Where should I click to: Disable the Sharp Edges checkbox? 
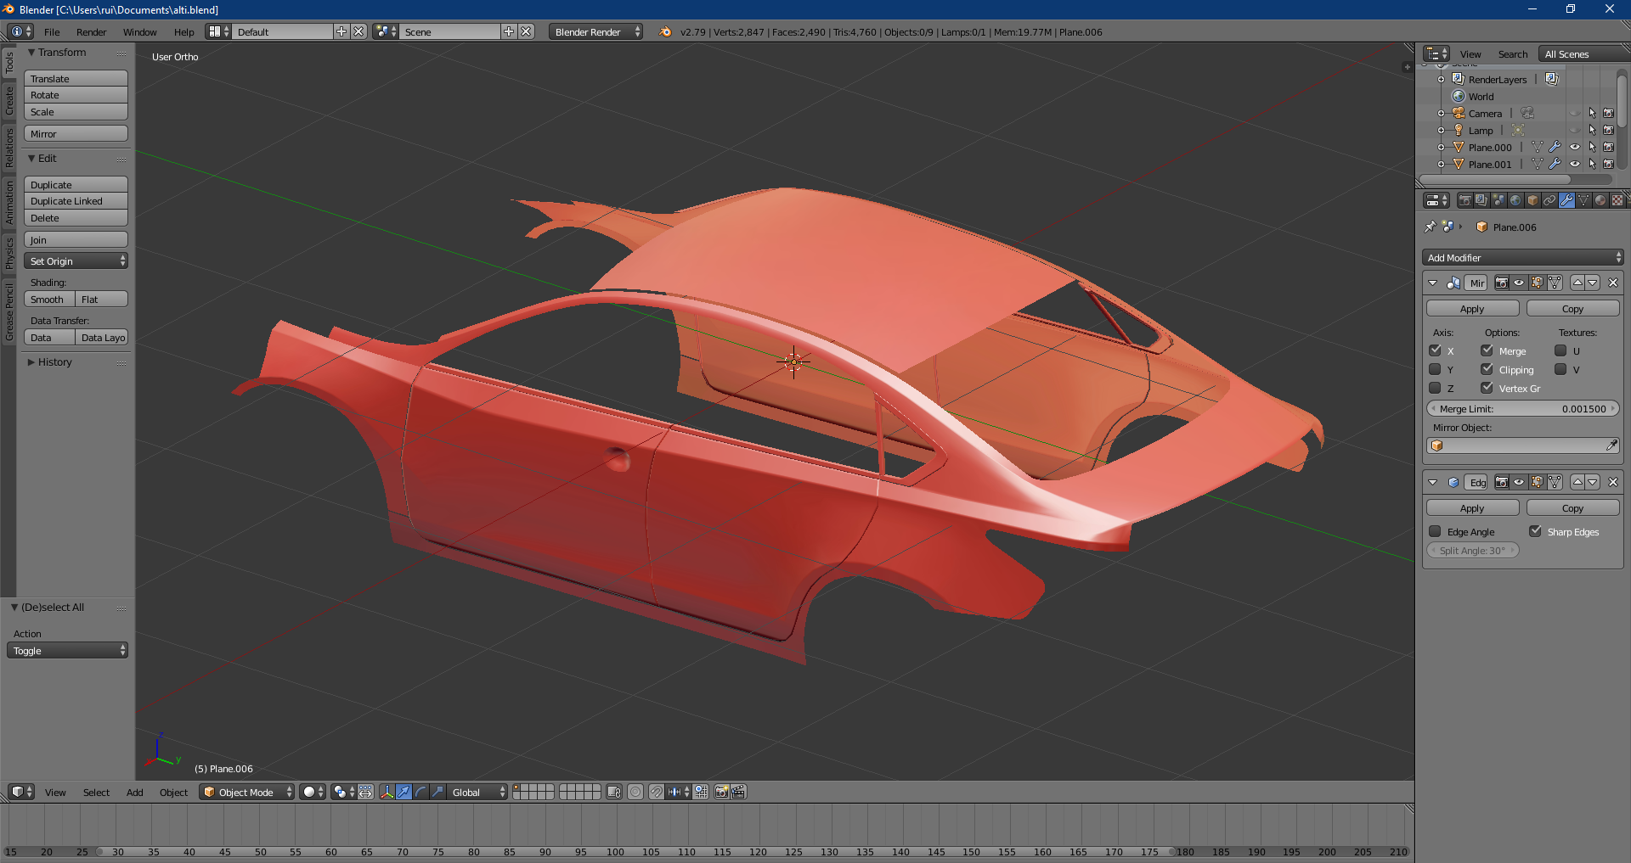pos(1536,532)
